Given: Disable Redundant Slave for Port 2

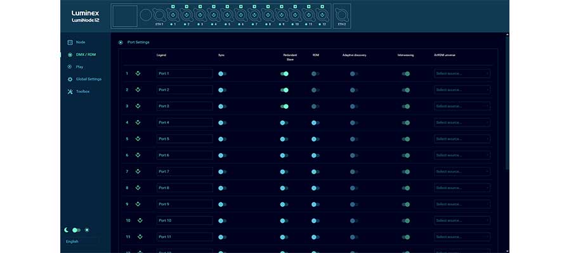Looking at the screenshot, I should point(284,90).
